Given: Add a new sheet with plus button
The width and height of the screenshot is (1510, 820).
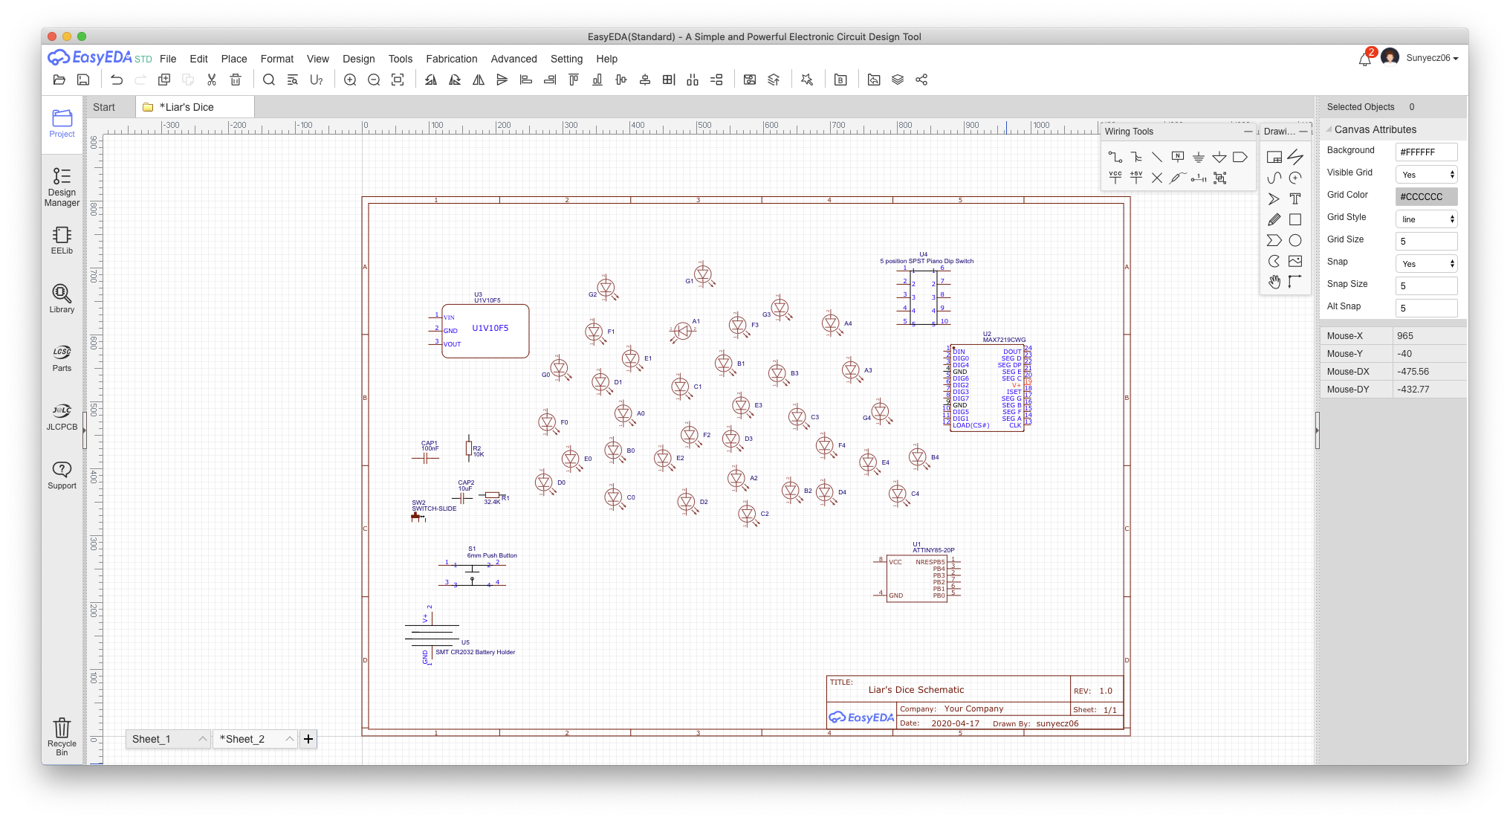Looking at the screenshot, I should click(x=308, y=739).
